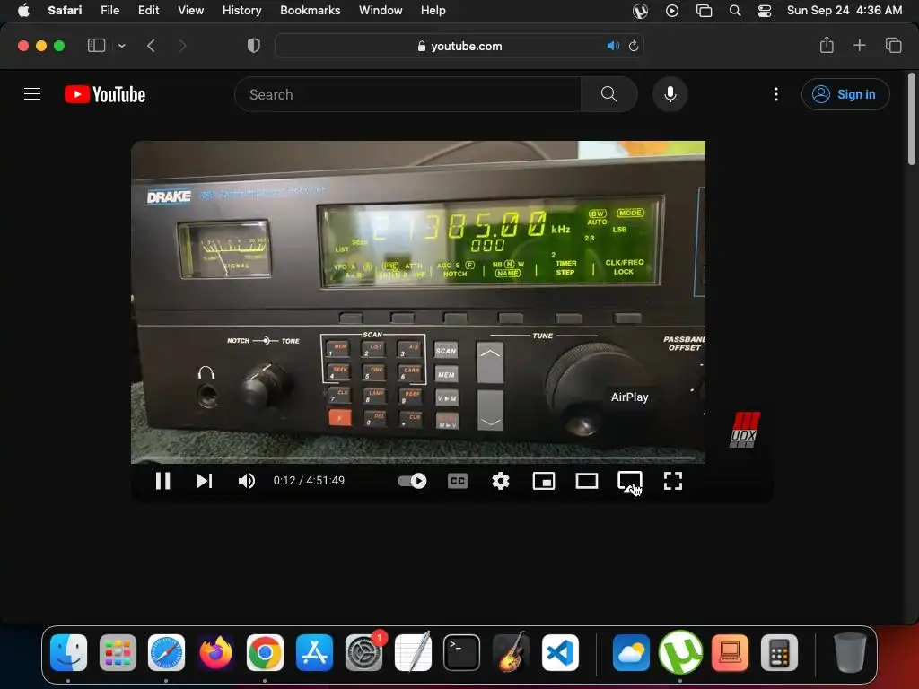919x689 pixels.
Task: Open the Bookmarks menu
Action: (310, 10)
